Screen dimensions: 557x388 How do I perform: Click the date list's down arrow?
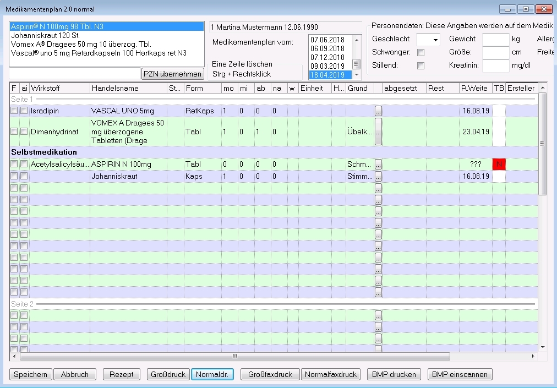[357, 75]
